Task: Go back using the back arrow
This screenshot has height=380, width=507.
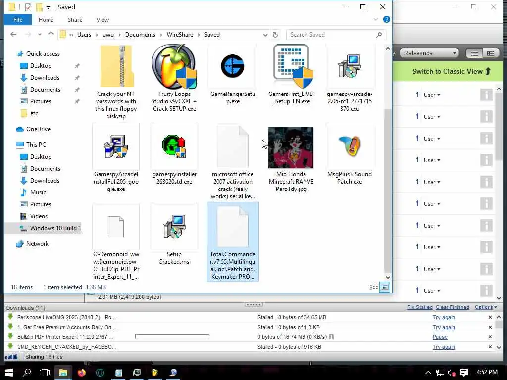Action: coord(13,34)
